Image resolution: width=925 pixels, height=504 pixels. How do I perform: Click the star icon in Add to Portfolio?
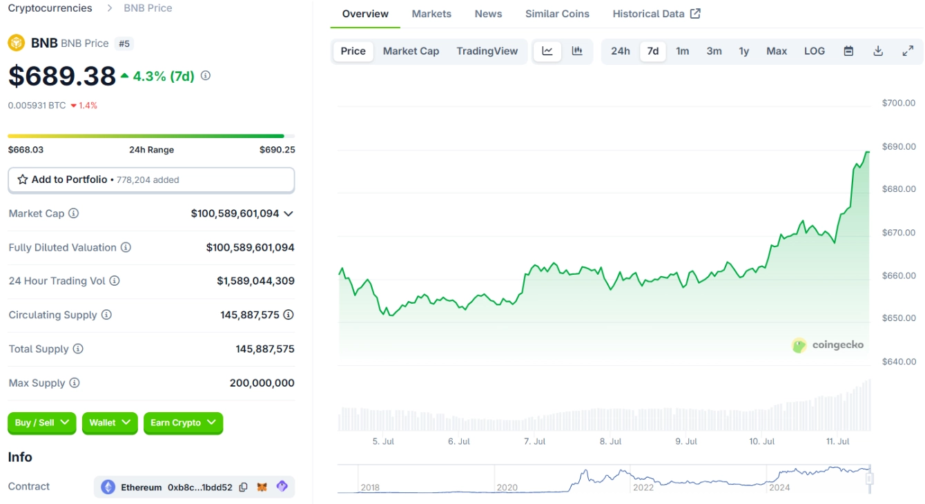point(23,180)
